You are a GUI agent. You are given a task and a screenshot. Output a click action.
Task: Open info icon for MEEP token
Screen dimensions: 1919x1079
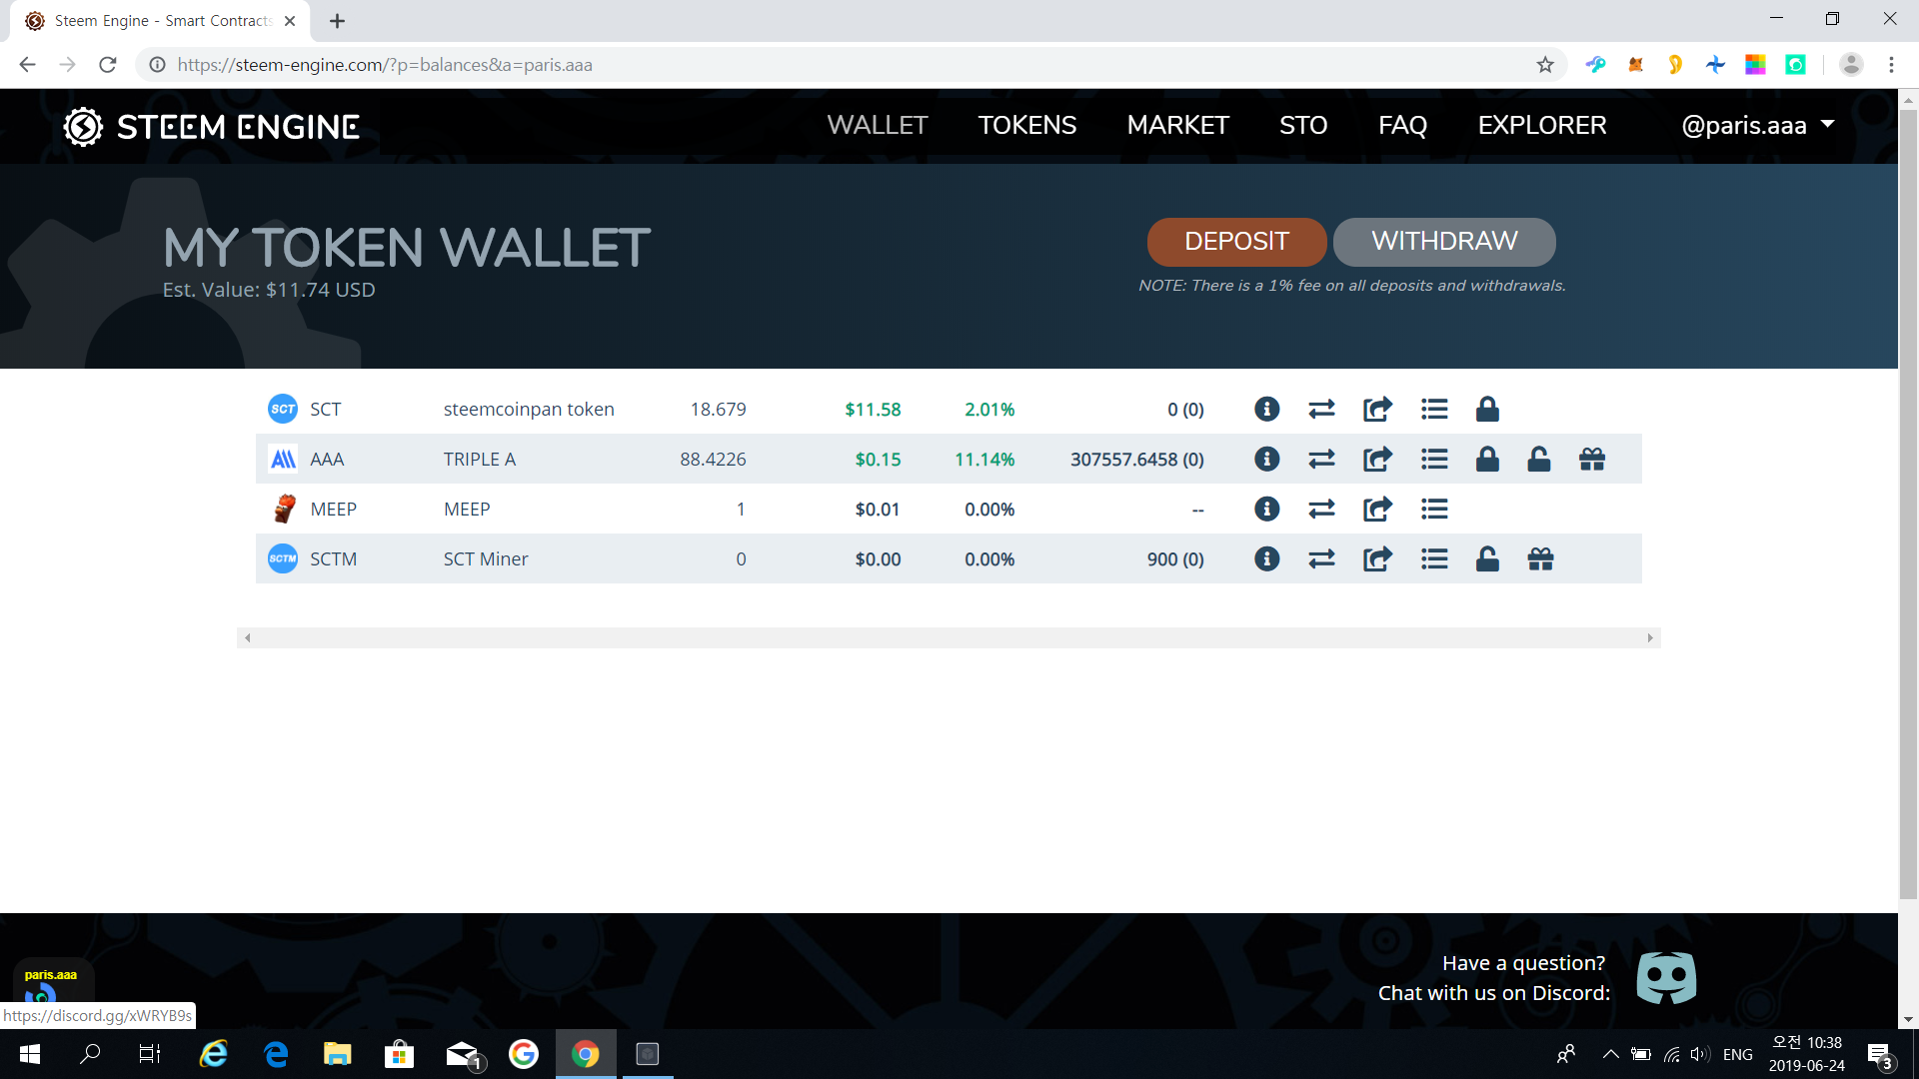1266,509
